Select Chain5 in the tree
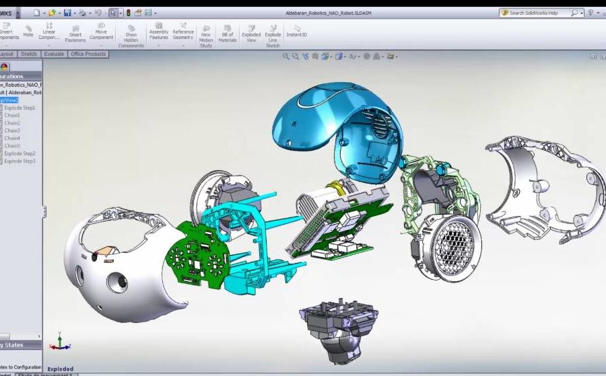 coord(12,146)
